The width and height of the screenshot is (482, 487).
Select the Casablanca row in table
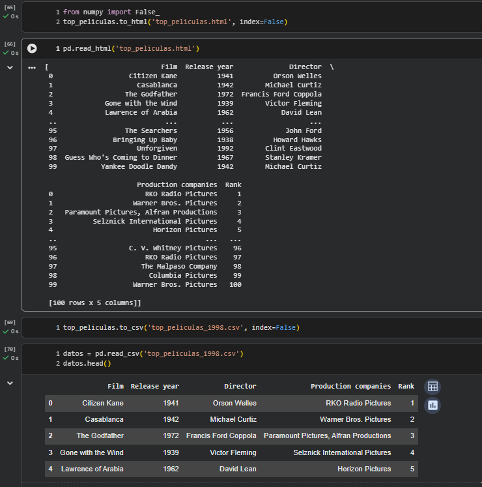104,419
